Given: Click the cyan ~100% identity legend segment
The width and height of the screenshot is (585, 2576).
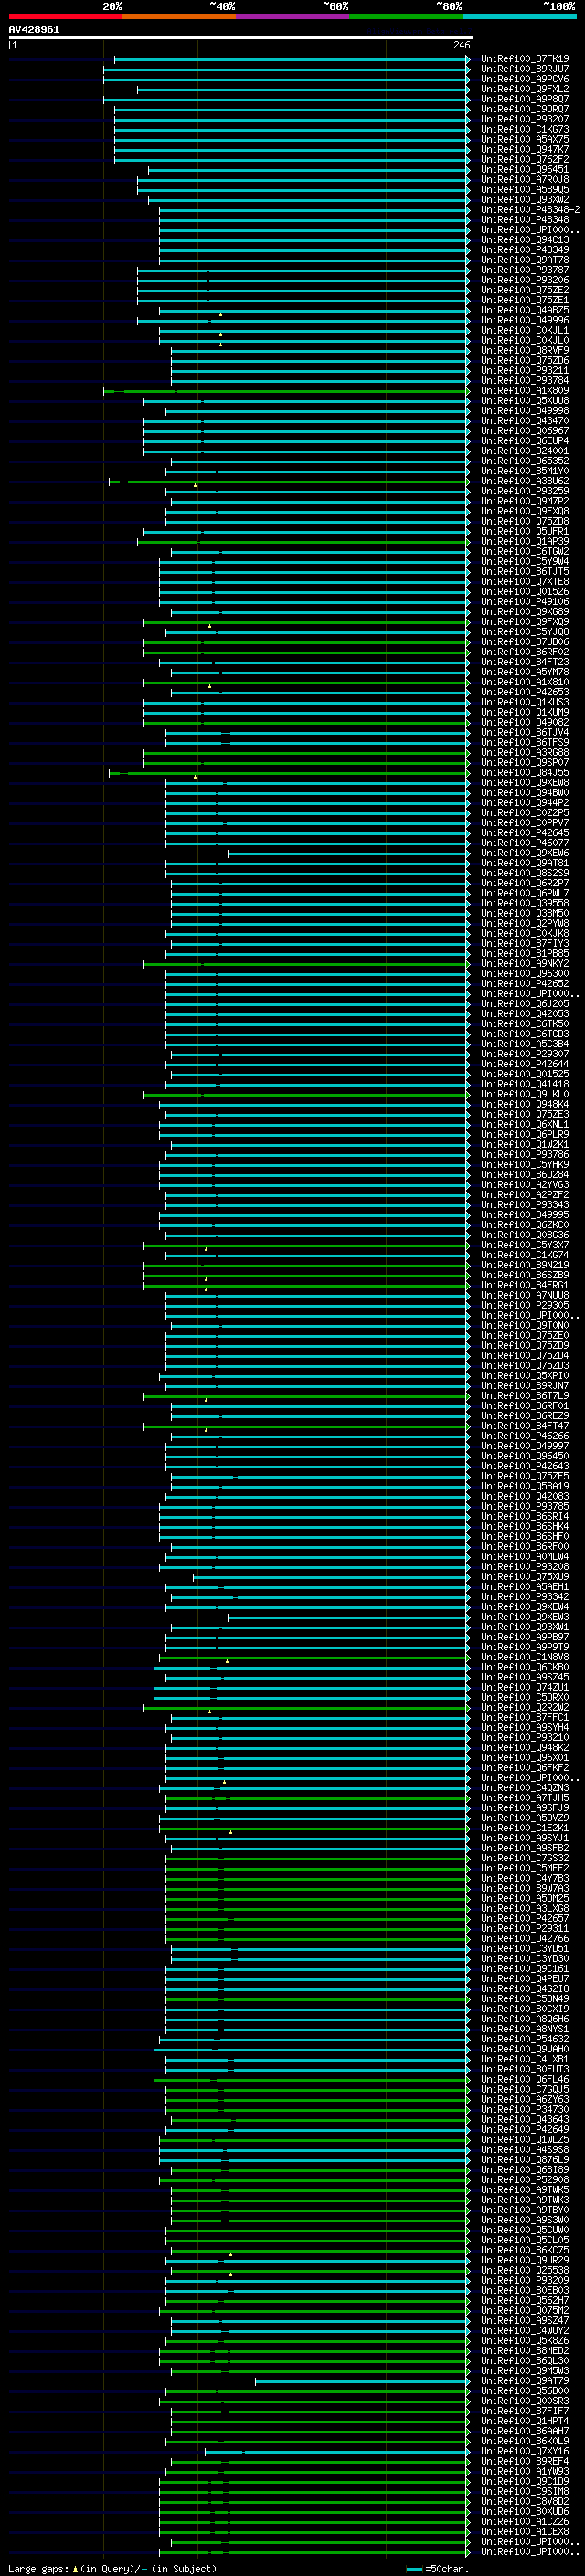Looking at the screenshot, I should point(519,16).
